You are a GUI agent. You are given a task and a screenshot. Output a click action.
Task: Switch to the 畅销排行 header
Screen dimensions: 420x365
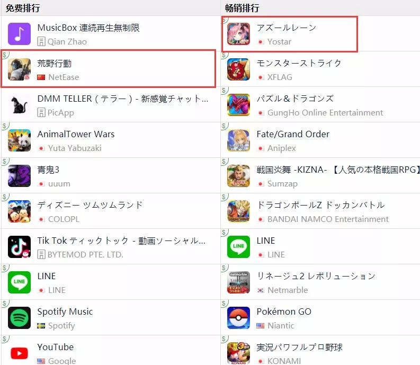pyautogui.click(x=242, y=8)
